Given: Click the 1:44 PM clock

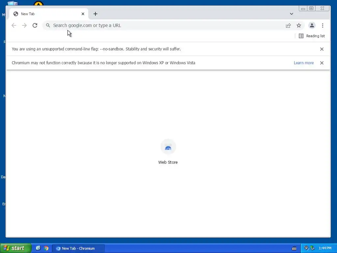Looking at the screenshot, I should pos(325,248).
